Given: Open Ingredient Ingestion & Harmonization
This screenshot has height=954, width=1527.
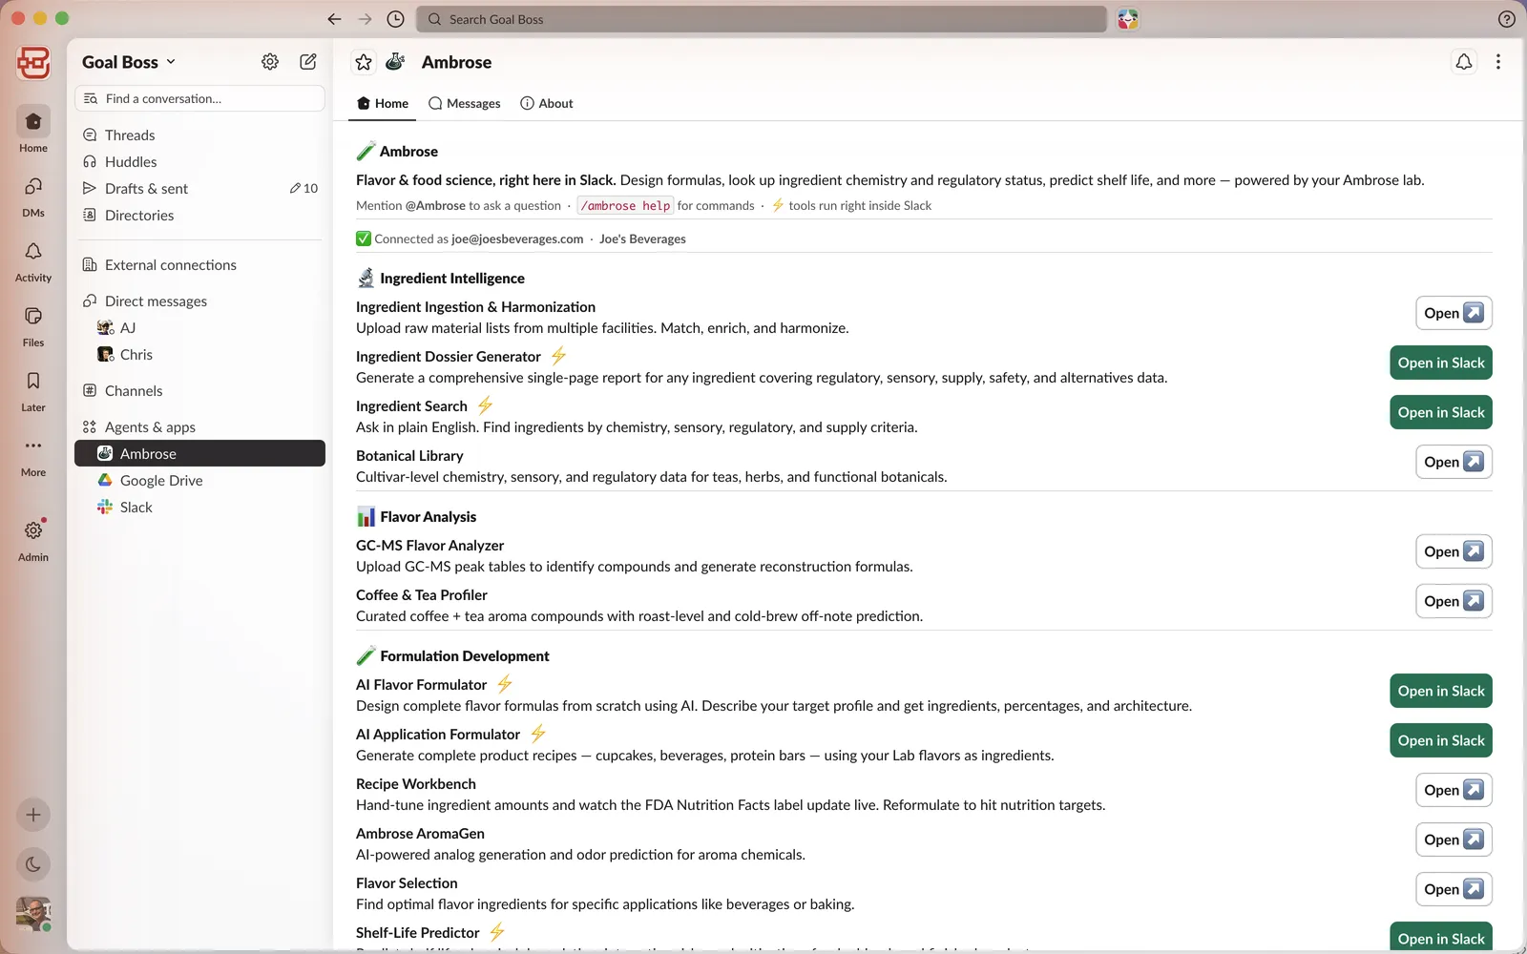Looking at the screenshot, I should point(1454,313).
